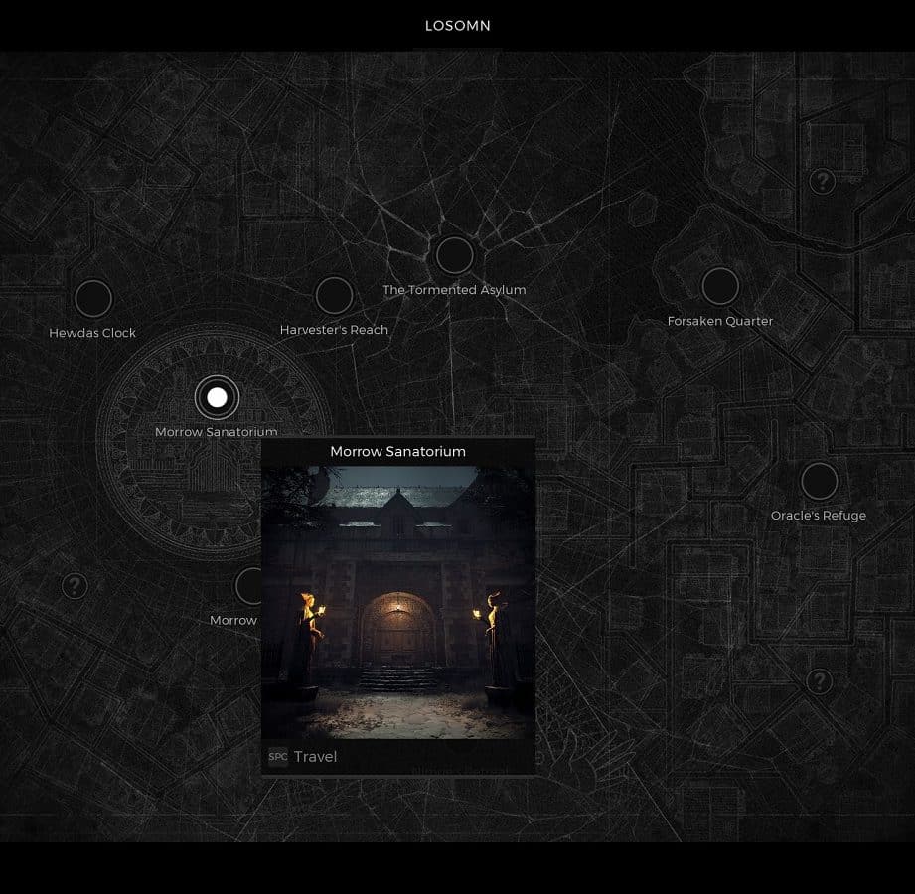Click the Morrow Sanatorium preview image
This screenshot has height=894, width=915.
click(398, 602)
